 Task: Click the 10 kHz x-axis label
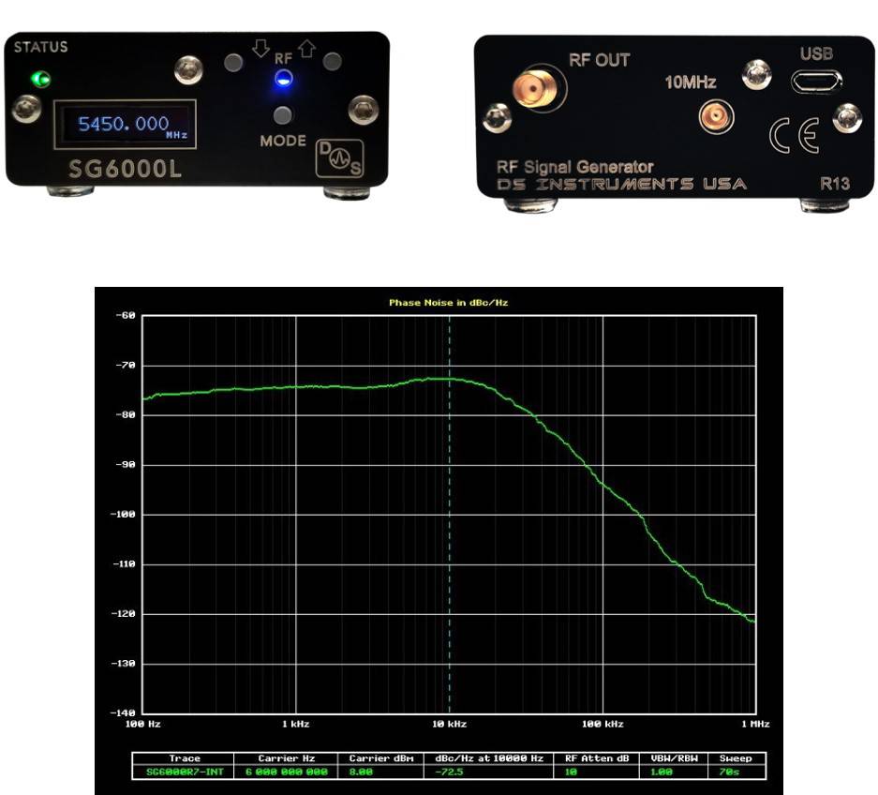[x=449, y=724]
